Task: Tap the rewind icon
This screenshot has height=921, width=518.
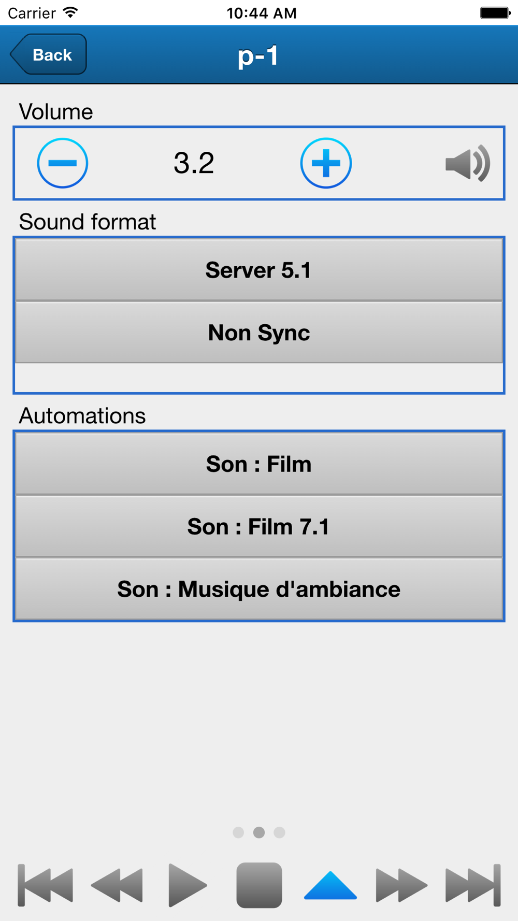Action: click(x=117, y=885)
